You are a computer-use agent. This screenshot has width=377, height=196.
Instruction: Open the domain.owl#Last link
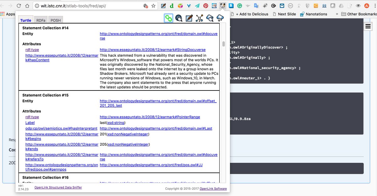[x=156, y=128]
